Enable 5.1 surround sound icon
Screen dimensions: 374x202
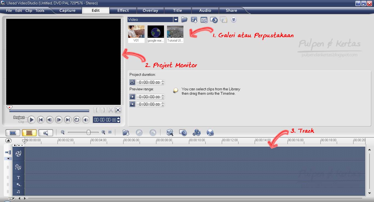[x=210, y=133]
